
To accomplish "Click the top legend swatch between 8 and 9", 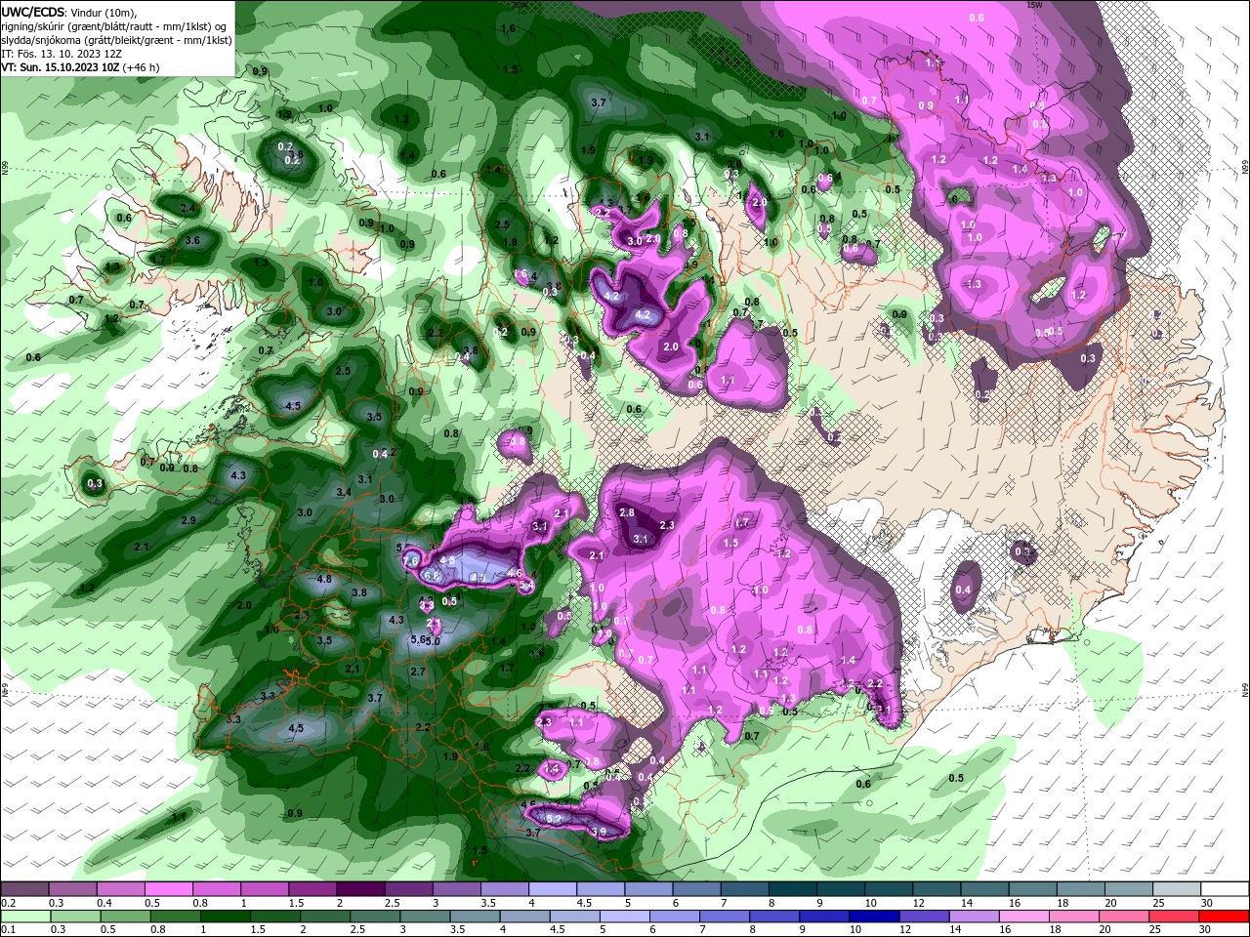I will [791, 889].
